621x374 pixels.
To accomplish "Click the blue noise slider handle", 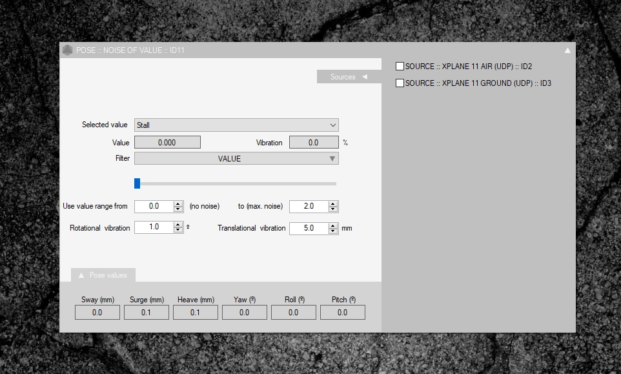I will [x=137, y=183].
